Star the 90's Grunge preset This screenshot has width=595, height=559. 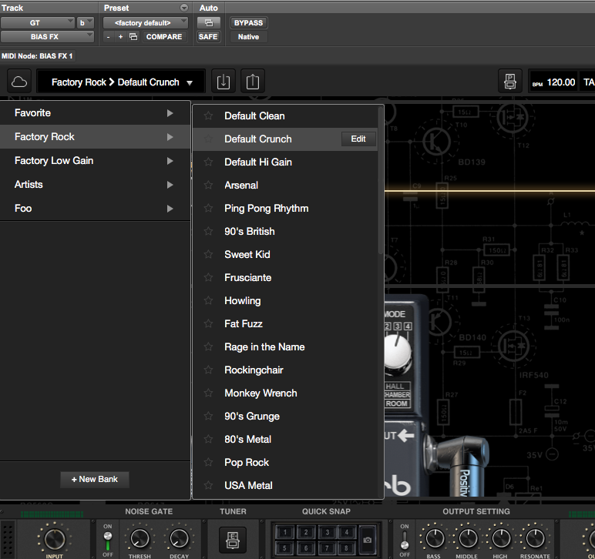[208, 416]
